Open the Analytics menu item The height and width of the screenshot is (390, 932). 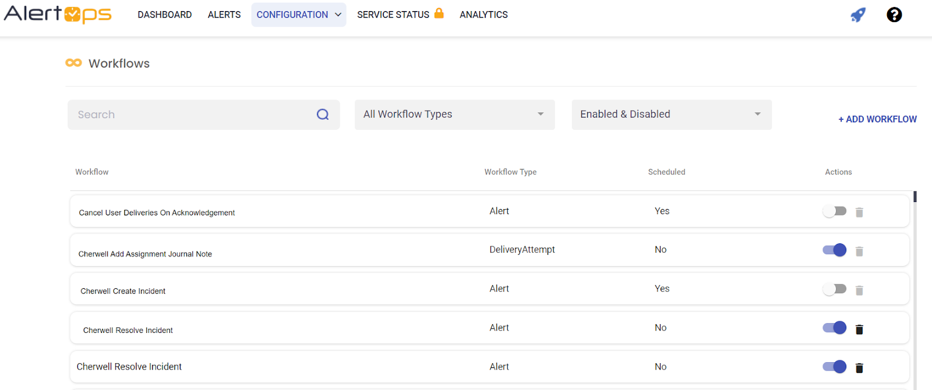tap(483, 15)
